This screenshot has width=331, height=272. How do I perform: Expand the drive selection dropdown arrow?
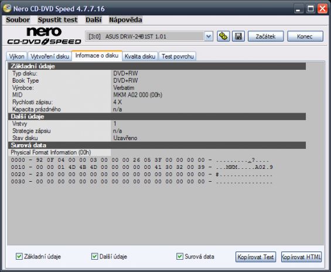[x=209, y=36]
